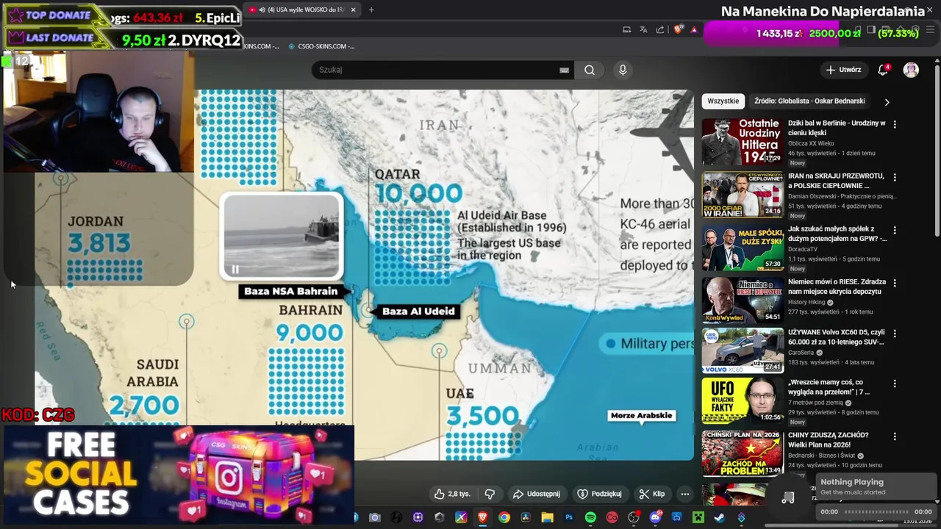Open Spotify from the taskbar

[590, 517]
